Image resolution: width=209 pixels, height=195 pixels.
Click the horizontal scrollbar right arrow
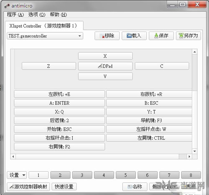(x=189, y=156)
